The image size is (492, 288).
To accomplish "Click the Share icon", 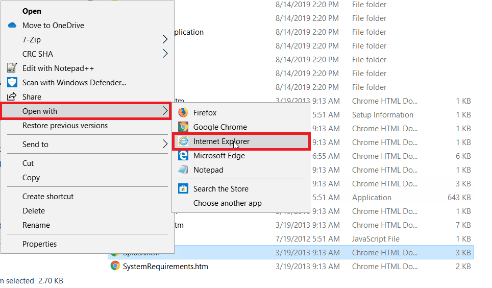I will [12, 97].
